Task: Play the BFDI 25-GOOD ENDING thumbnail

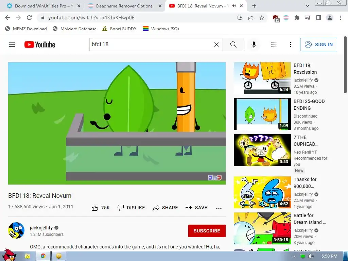Action: [x=262, y=114]
